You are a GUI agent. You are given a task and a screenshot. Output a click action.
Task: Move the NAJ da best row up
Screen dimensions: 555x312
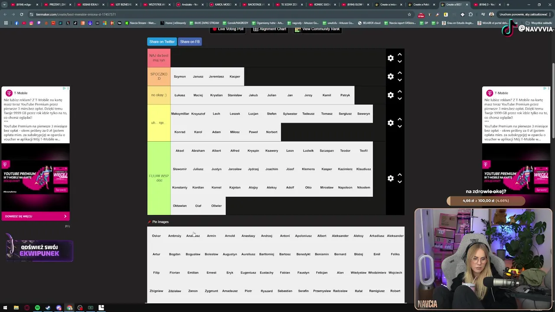(400, 55)
